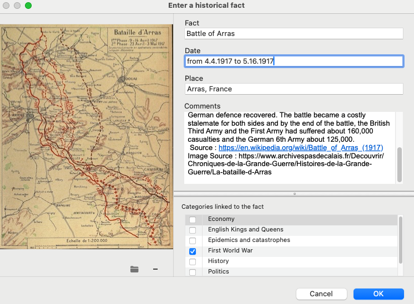Click into the Date input field
Image resolution: width=414 pixels, height=304 pixels.
coord(294,61)
